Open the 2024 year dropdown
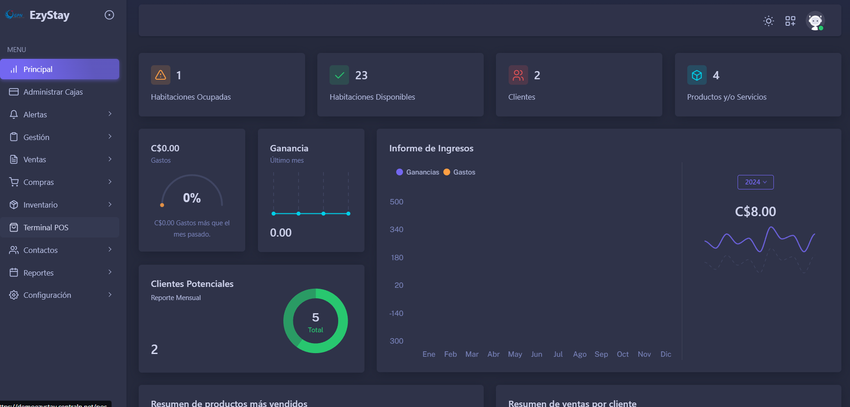The width and height of the screenshot is (850, 407). 755,182
